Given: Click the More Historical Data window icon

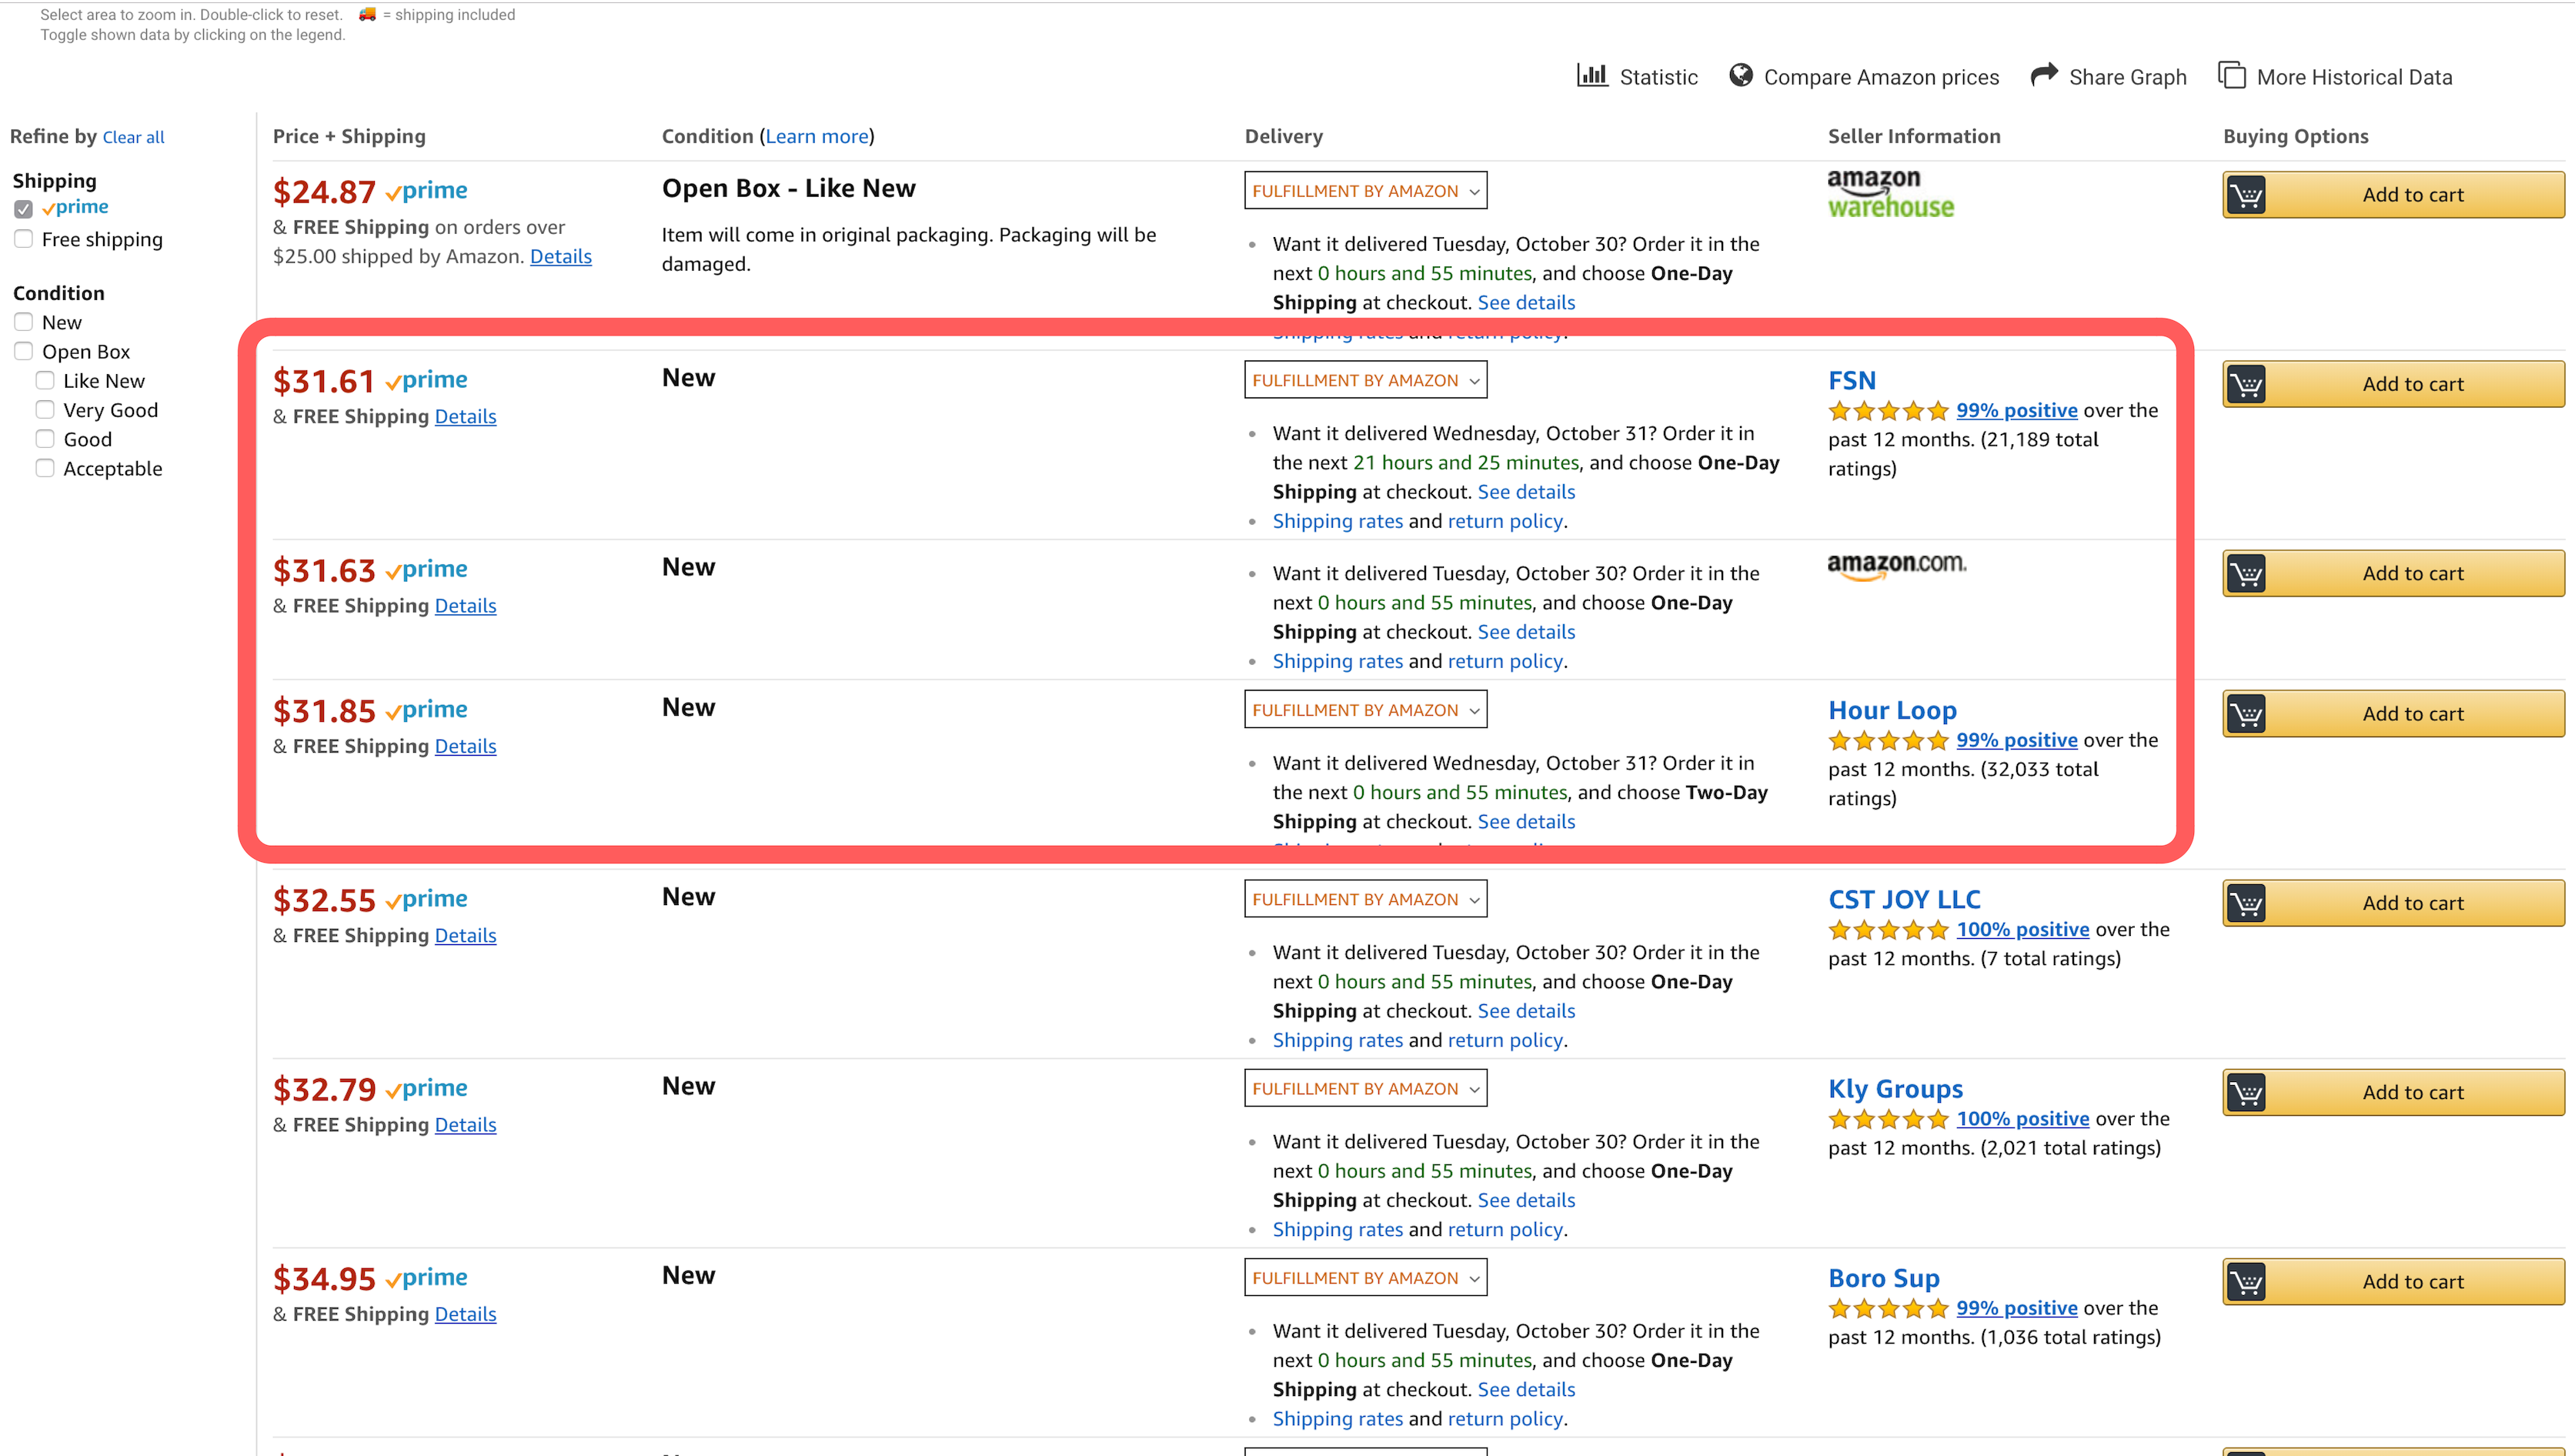Looking at the screenshot, I should point(2232,76).
